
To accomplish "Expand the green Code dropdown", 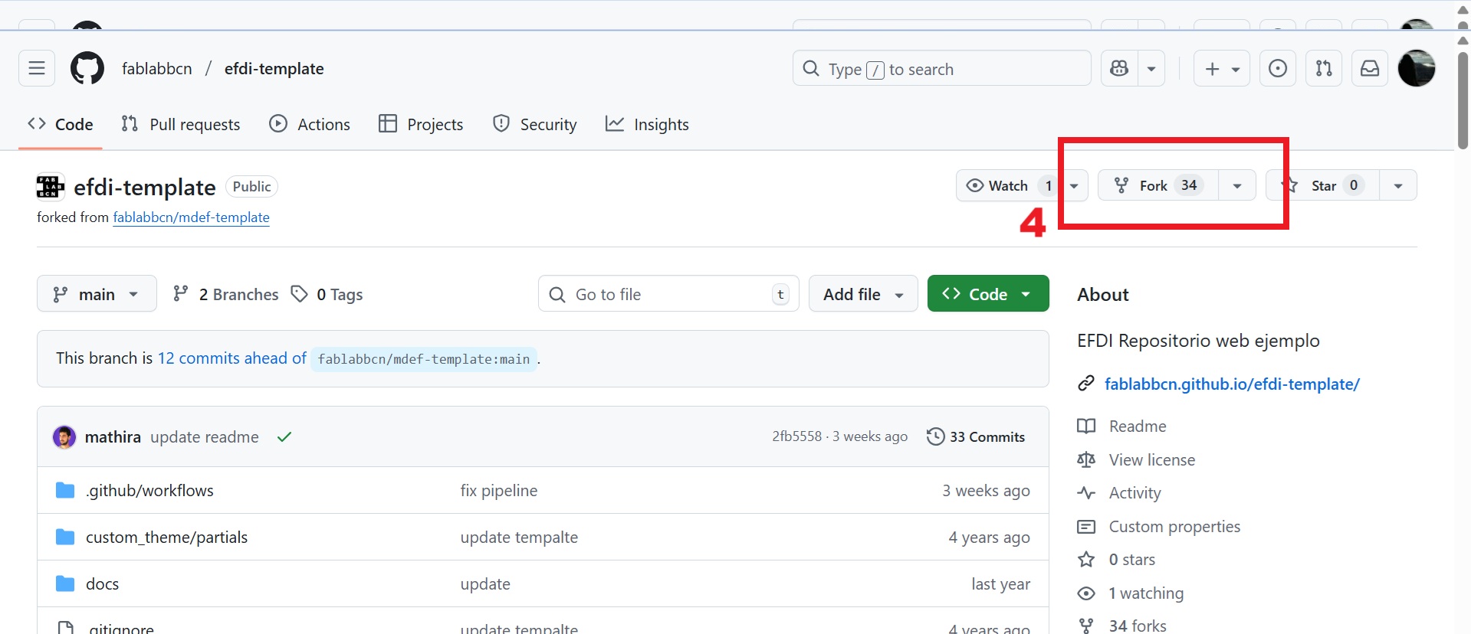I will [987, 295].
